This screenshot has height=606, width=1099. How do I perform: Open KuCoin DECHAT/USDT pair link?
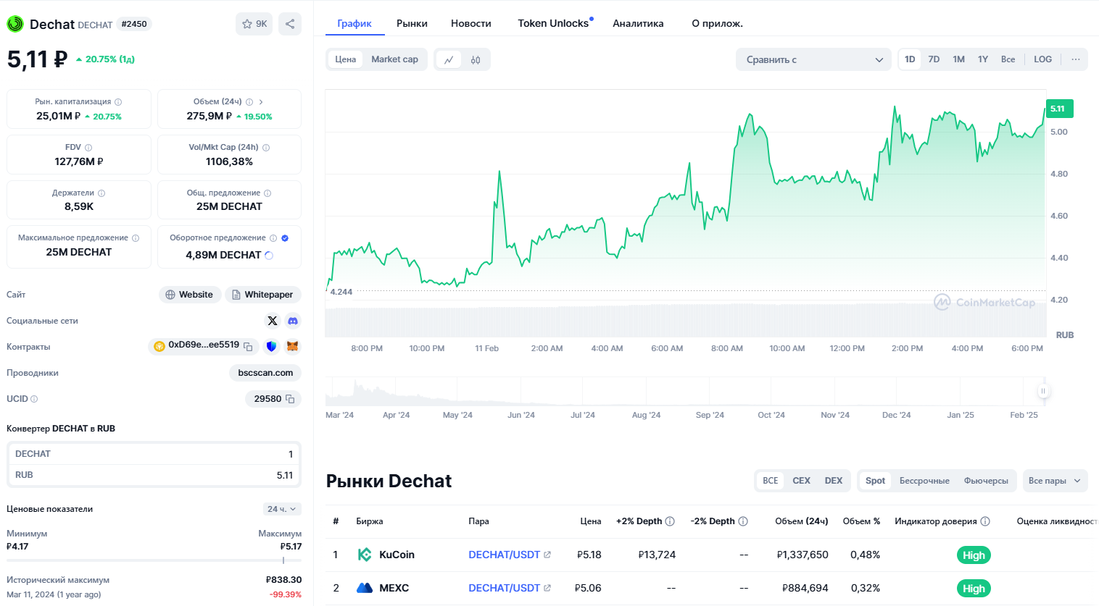tap(509, 555)
